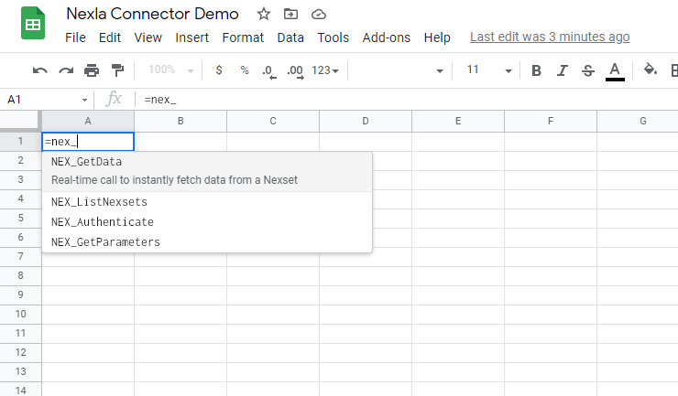This screenshot has height=396, width=678.
Task: Select column D header
Action: [366, 122]
